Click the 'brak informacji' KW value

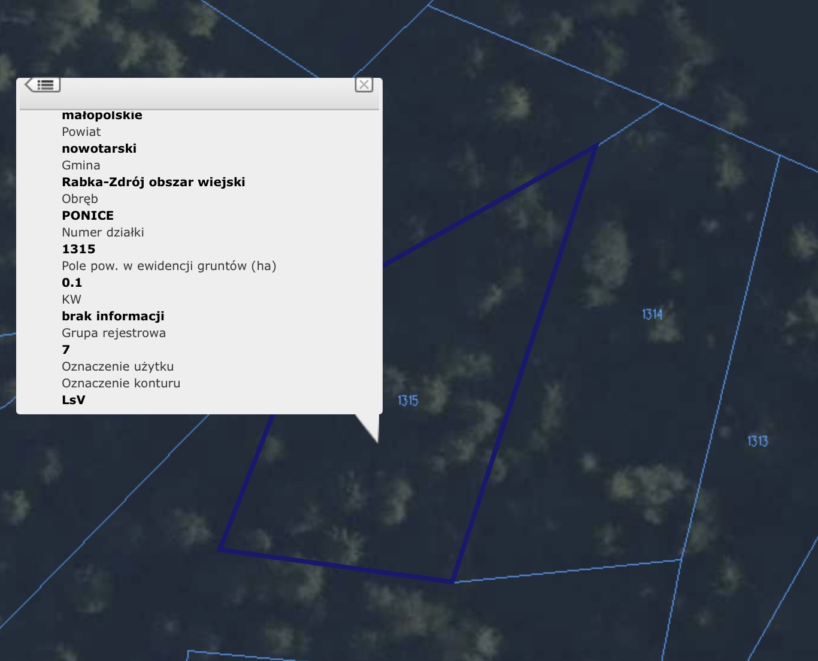[x=113, y=316]
